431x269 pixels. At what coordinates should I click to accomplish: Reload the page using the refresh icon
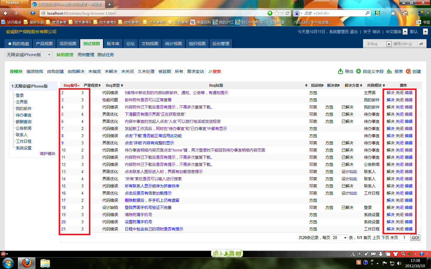pyautogui.click(x=288, y=13)
